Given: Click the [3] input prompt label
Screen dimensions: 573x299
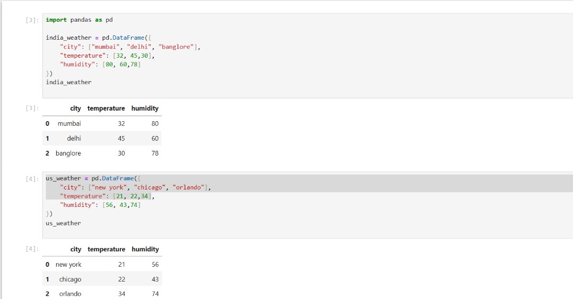Looking at the screenshot, I should click(x=32, y=20).
